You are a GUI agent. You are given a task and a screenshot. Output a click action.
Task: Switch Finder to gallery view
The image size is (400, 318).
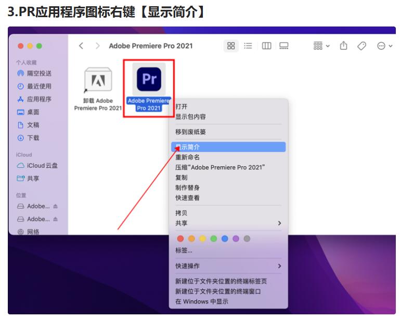[x=284, y=46]
